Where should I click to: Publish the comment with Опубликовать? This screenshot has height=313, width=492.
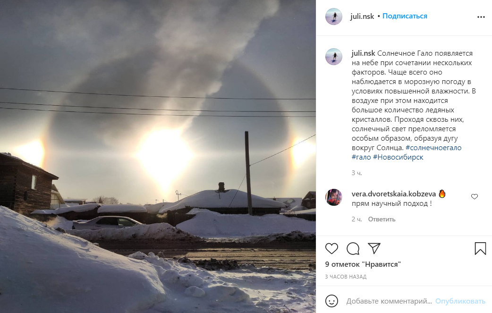pyautogui.click(x=460, y=301)
